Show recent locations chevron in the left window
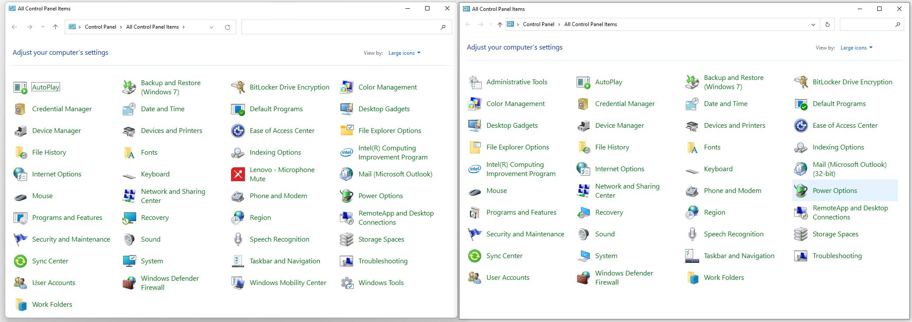This screenshot has height=322, width=912. (x=43, y=27)
